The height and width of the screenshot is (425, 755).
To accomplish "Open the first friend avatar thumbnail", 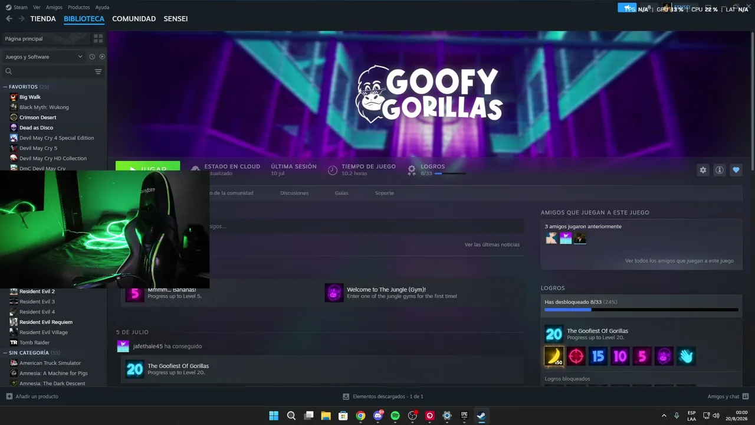I will [x=552, y=238].
